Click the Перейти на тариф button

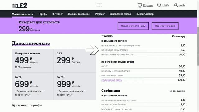165,26
